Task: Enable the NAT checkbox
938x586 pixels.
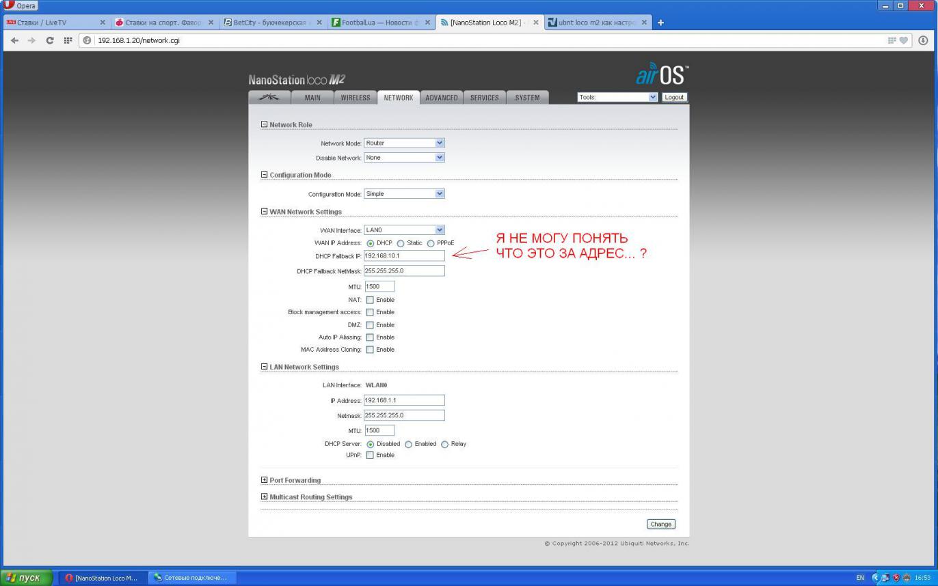Action: click(370, 300)
